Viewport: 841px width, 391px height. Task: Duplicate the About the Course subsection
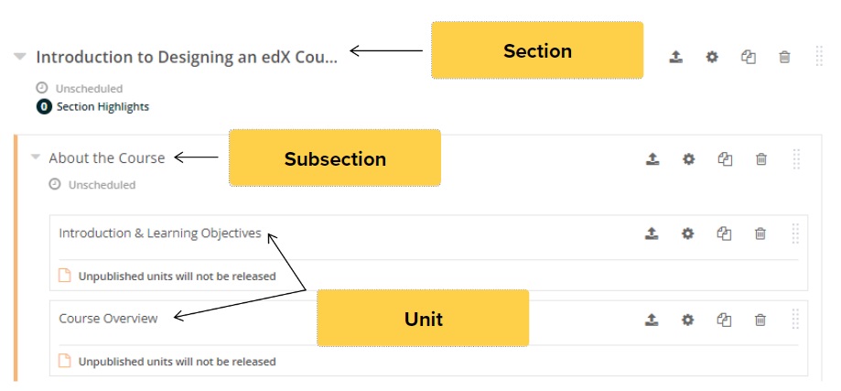725,158
